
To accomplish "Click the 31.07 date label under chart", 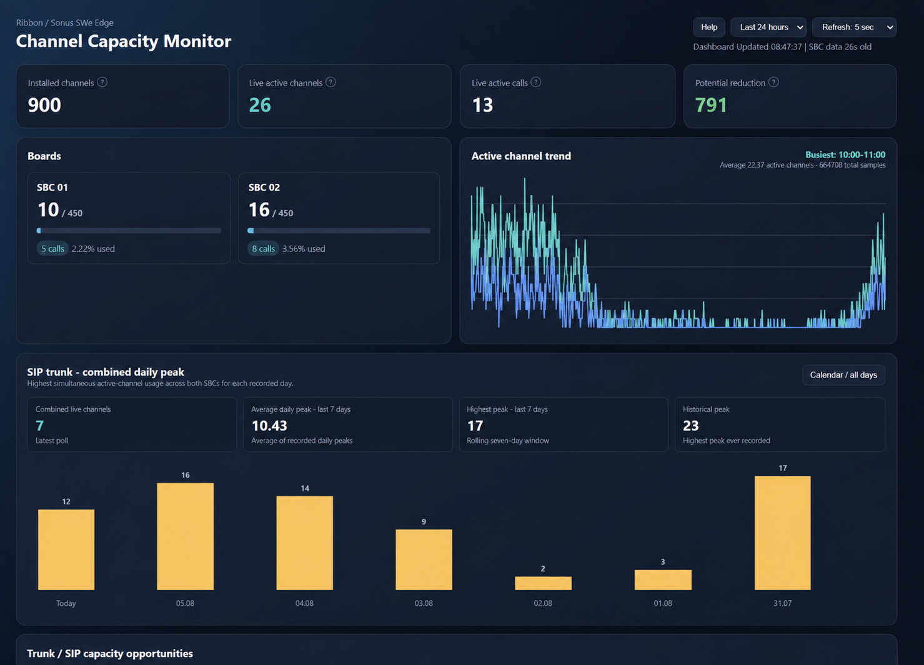I will coord(783,603).
